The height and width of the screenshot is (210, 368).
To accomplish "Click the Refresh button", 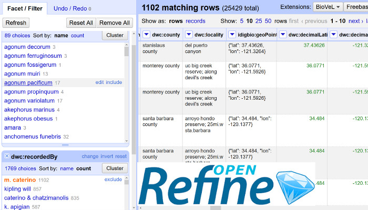I will click(16, 23).
